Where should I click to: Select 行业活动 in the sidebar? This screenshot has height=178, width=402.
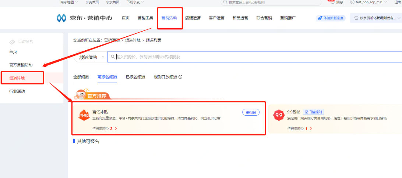17,91
